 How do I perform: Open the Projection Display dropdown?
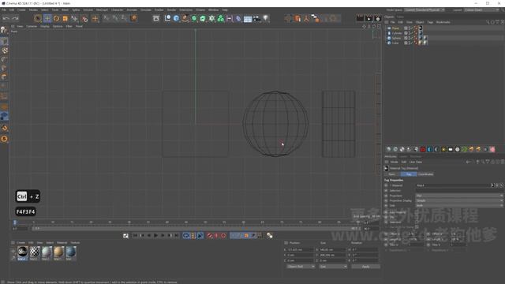[459, 200]
